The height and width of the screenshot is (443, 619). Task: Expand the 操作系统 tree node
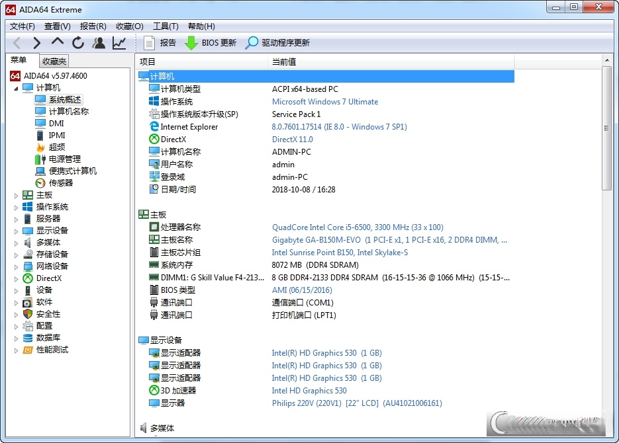[x=16, y=208]
